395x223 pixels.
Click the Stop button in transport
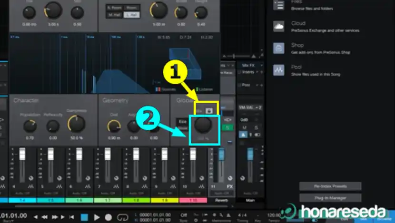point(84,217)
